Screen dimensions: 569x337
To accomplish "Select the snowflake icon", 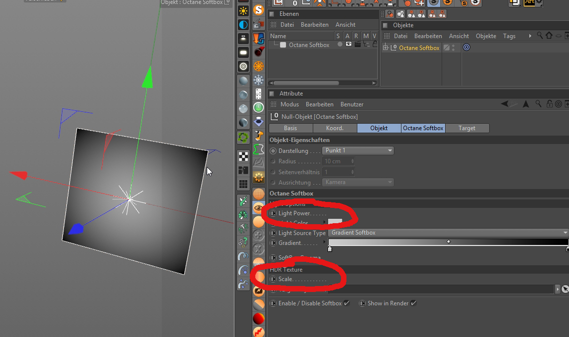I will click(258, 80).
